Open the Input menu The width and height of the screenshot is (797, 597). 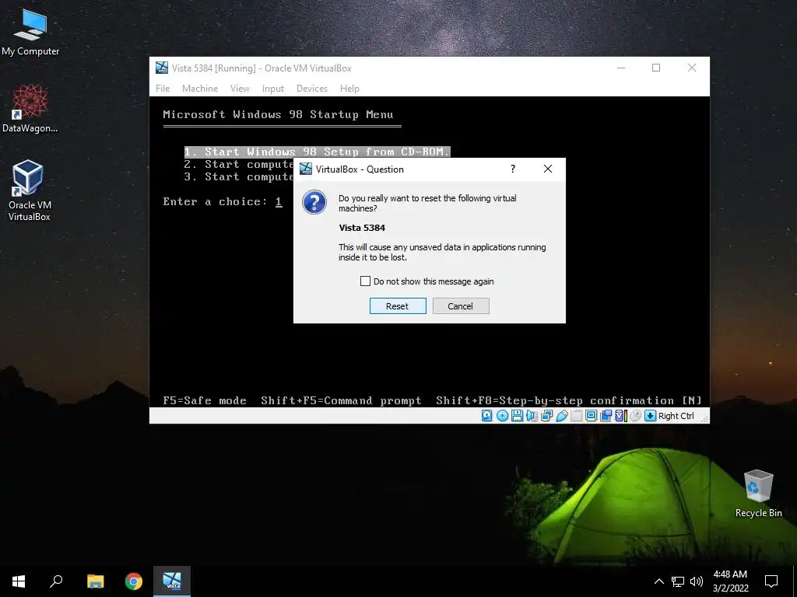[x=273, y=89]
